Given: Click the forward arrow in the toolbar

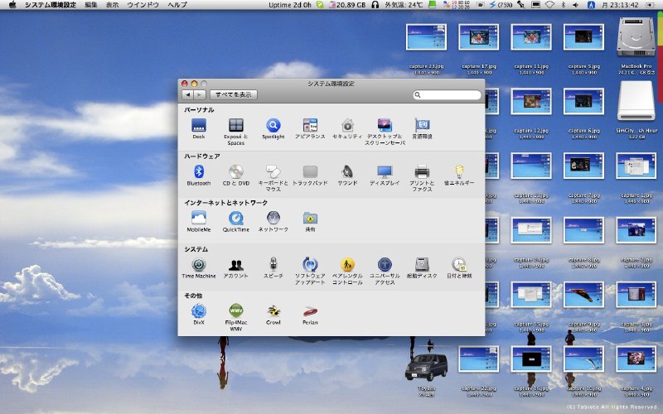Looking at the screenshot, I should [x=200, y=94].
